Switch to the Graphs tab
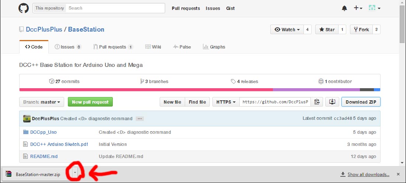 (x=214, y=47)
